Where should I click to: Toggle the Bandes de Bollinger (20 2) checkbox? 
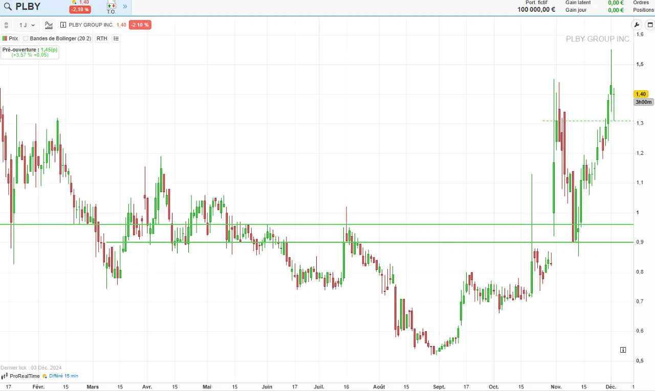[x=26, y=38]
